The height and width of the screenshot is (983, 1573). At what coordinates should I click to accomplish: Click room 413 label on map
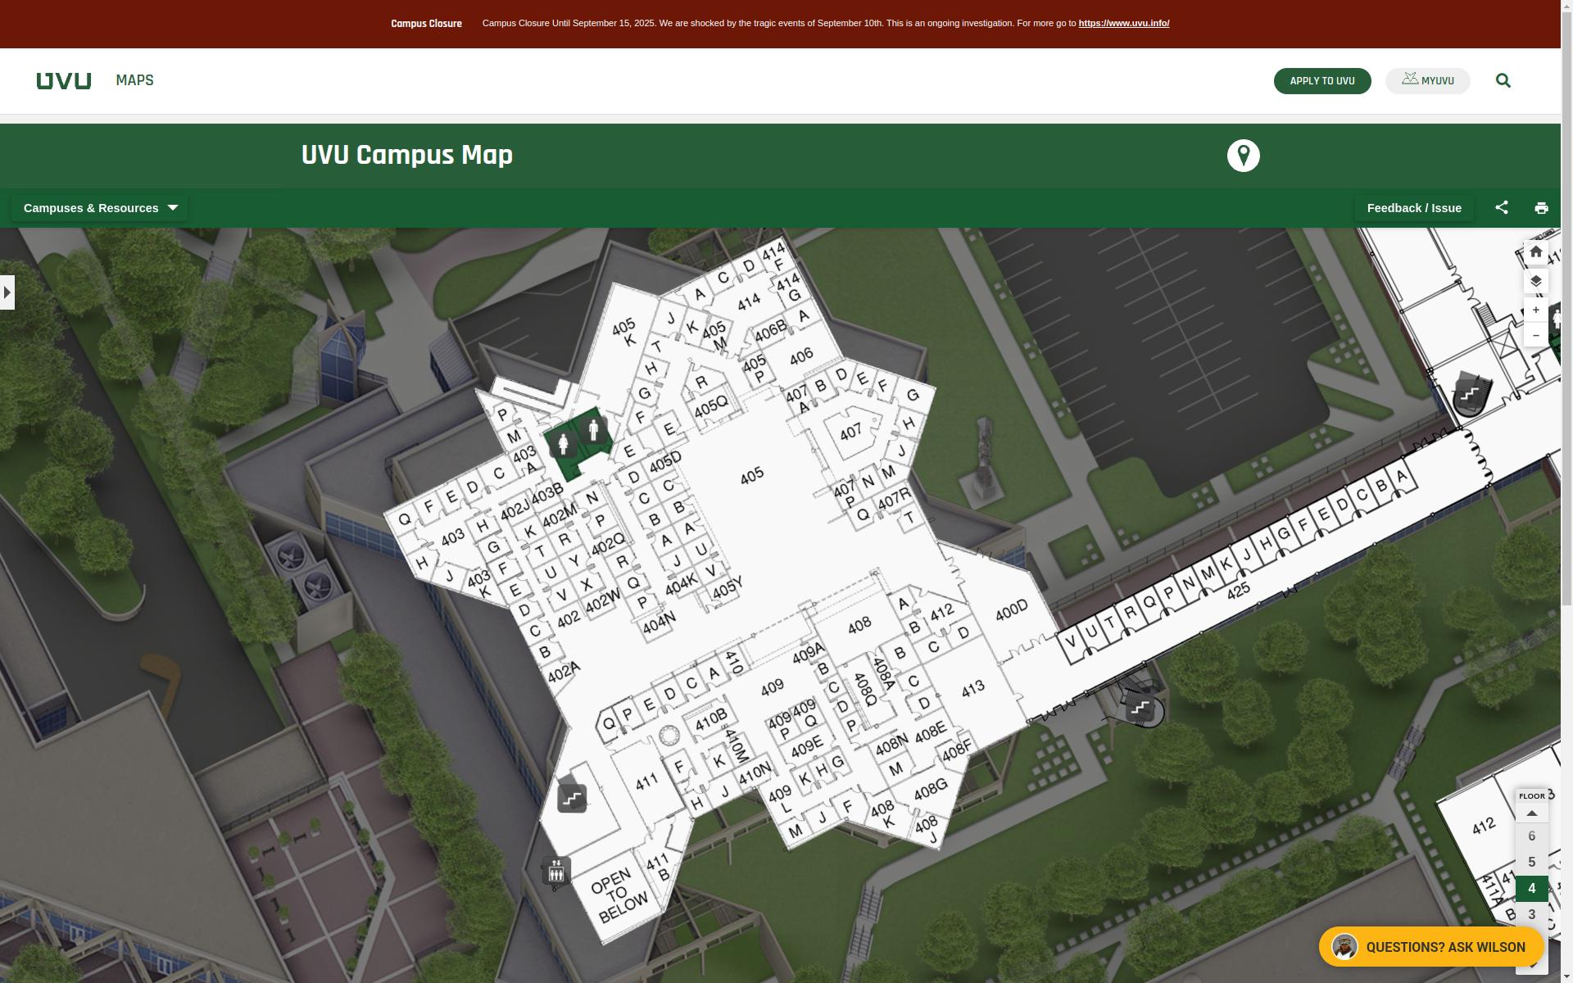coord(972,689)
